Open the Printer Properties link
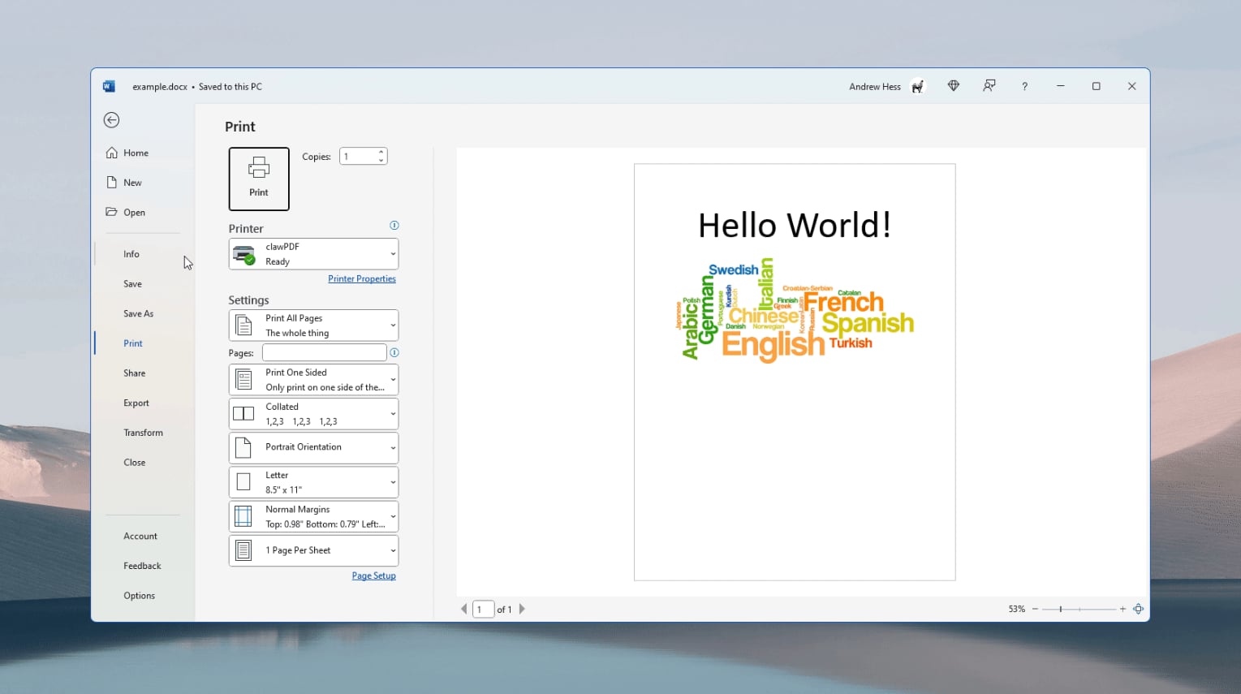 pyautogui.click(x=362, y=279)
